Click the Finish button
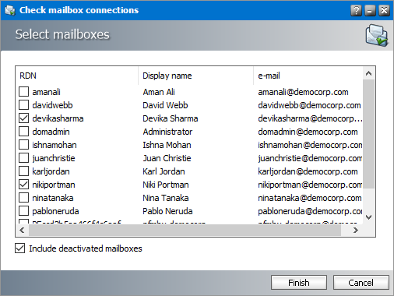The height and width of the screenshot is (296, 394). [299, 283]
